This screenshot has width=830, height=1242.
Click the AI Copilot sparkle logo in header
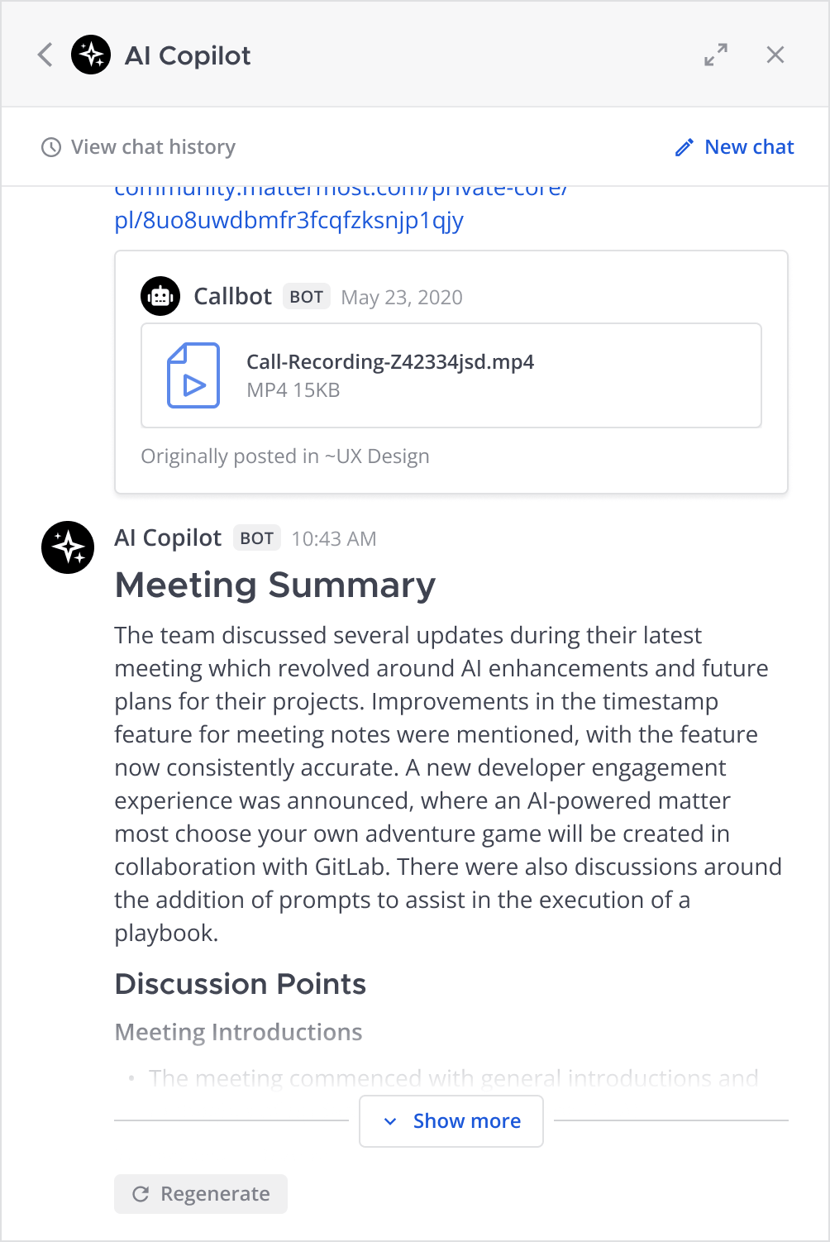pyautogui.click(x=91, y=55)
